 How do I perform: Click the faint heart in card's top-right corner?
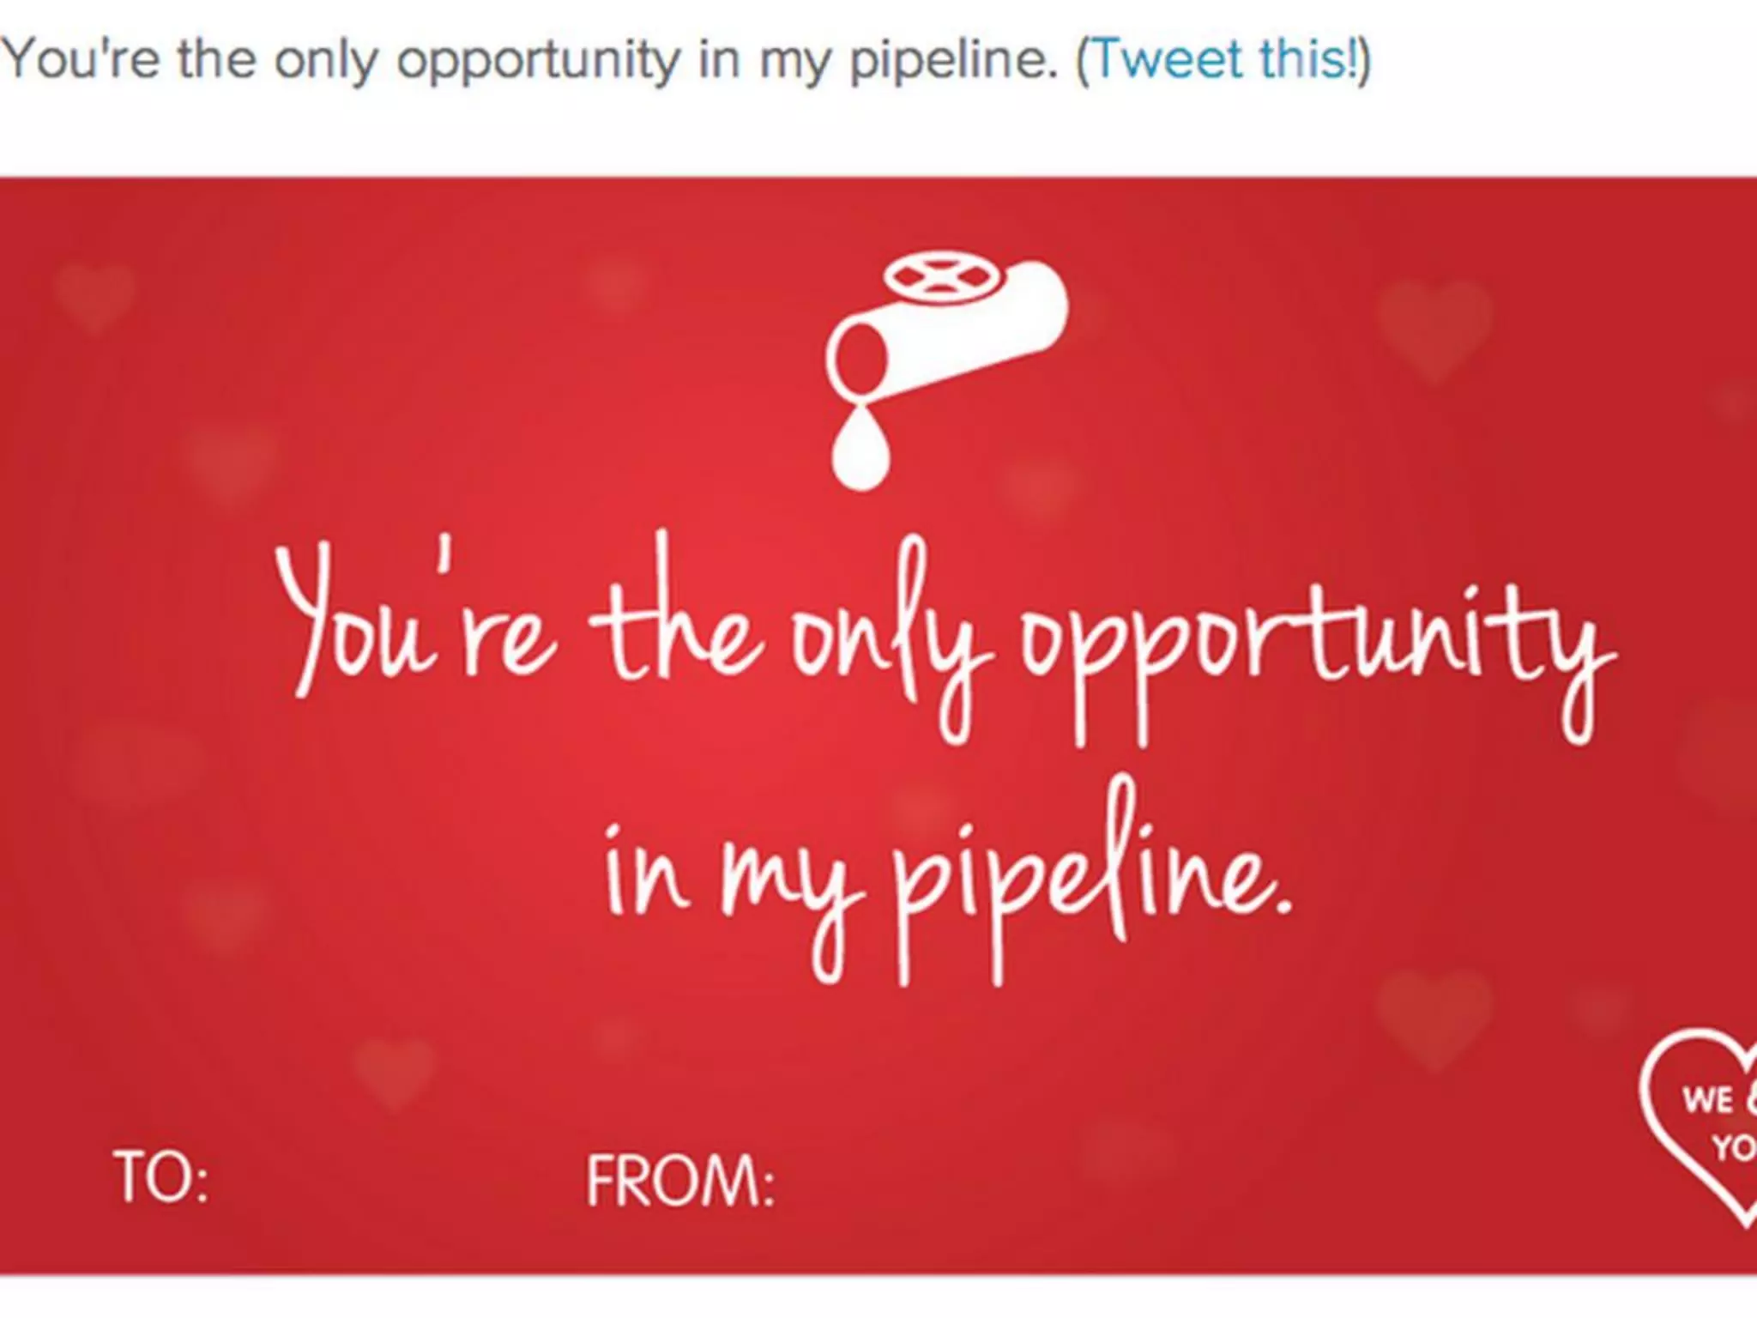point(1433,328)
